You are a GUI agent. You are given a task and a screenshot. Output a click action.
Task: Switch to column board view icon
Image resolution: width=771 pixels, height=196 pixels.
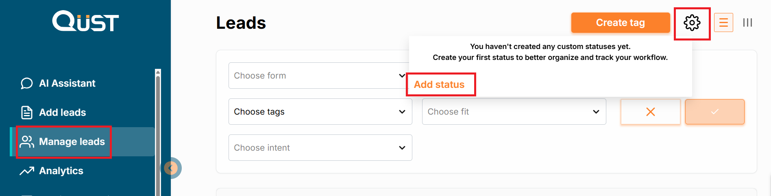[747, 23]
